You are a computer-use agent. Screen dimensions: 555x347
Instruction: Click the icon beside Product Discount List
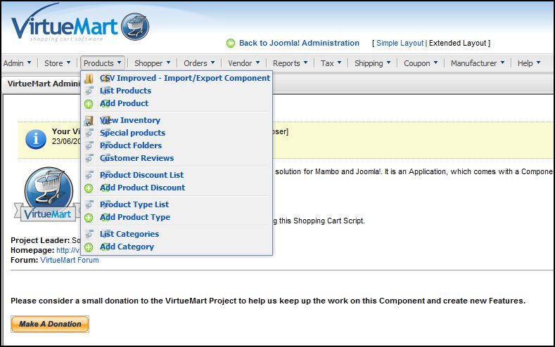click(89, 175)
